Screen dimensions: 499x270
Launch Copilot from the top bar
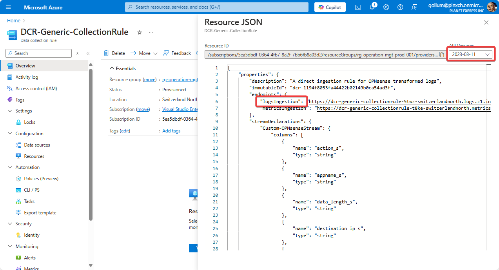330,7
